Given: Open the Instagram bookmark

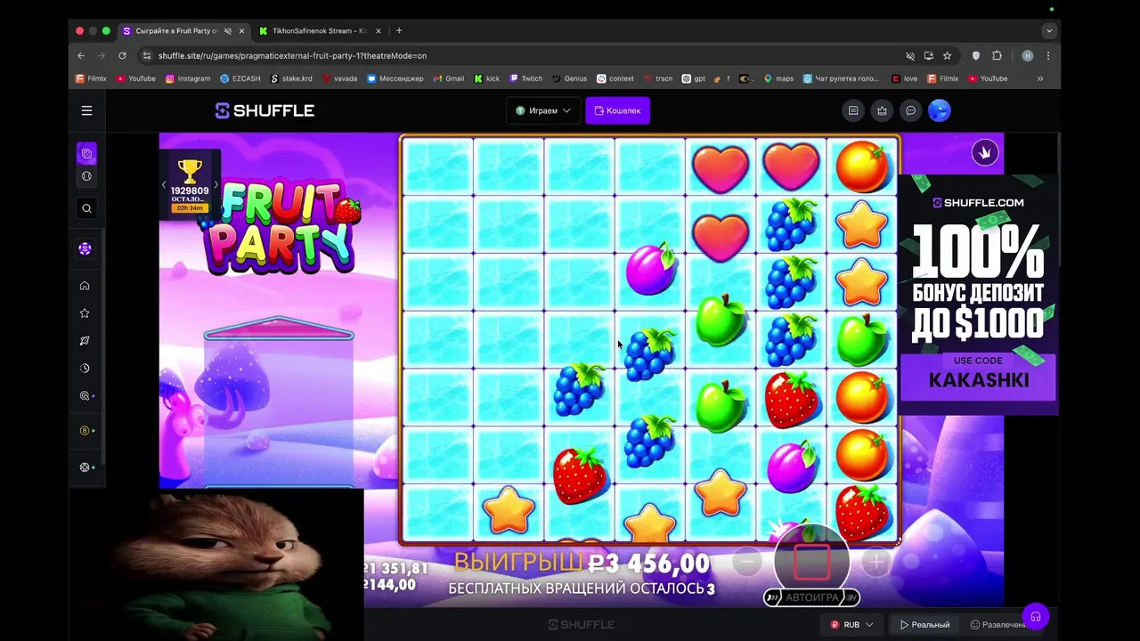Looking at the screenshot, I should click(188, 78).
